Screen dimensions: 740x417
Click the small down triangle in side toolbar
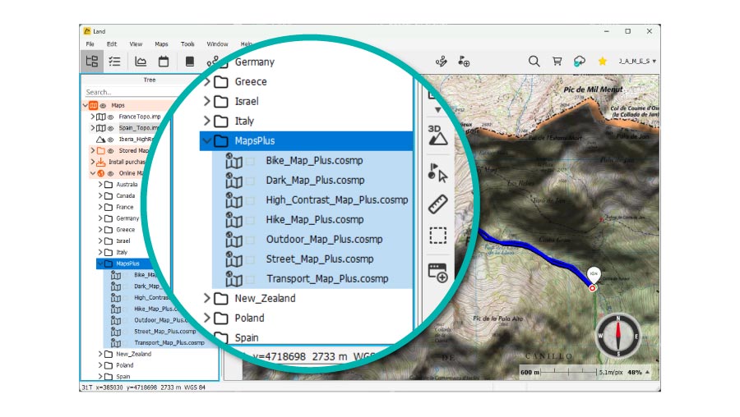pyautogui.click(x=437, y=110)
